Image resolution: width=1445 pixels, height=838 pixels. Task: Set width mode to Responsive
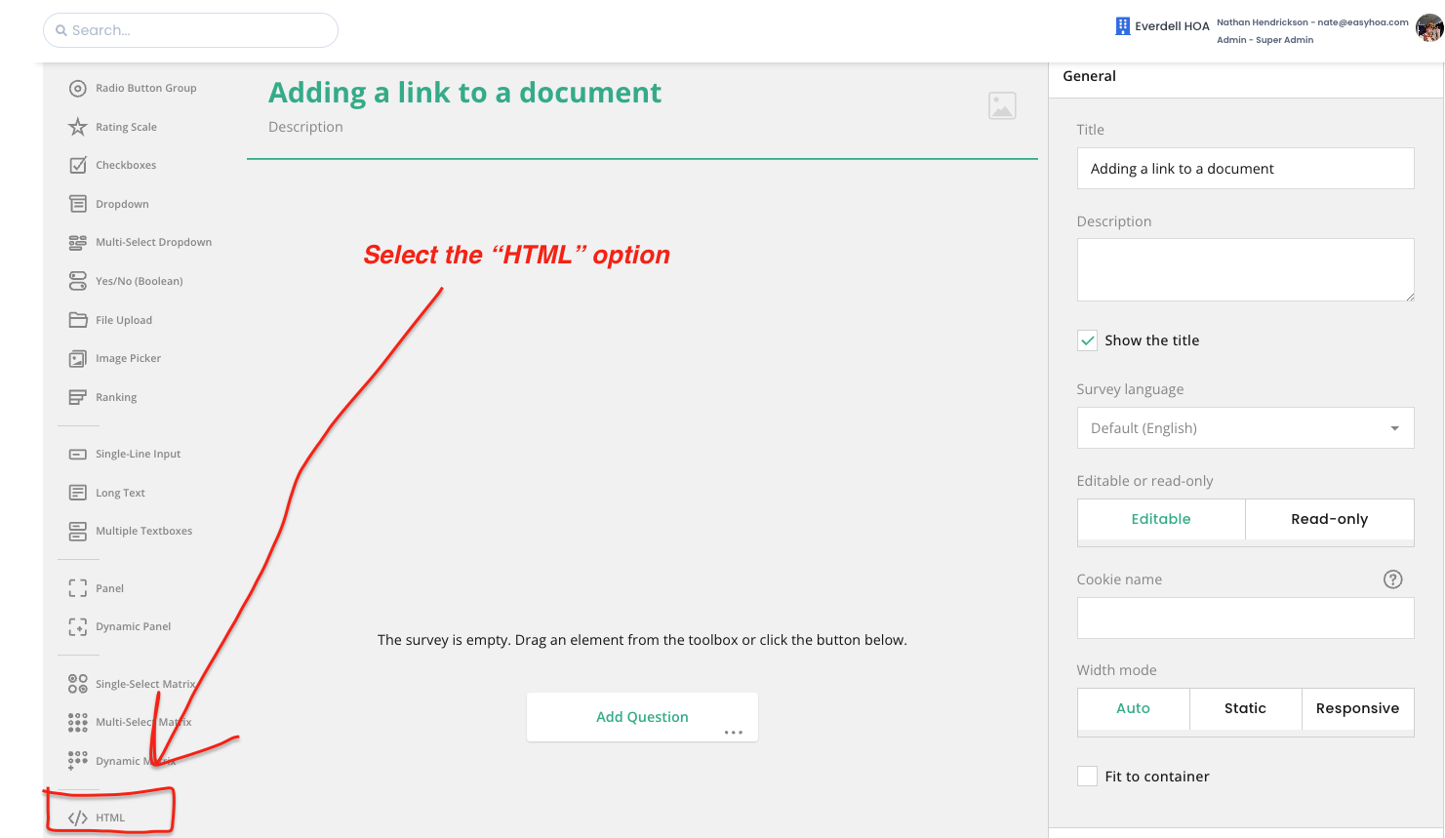tap(1357, 708)
